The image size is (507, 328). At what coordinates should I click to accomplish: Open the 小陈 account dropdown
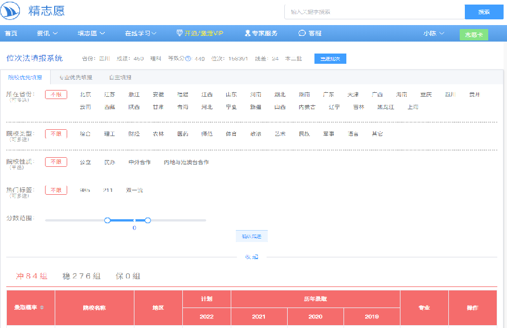(x=432, y=33)
